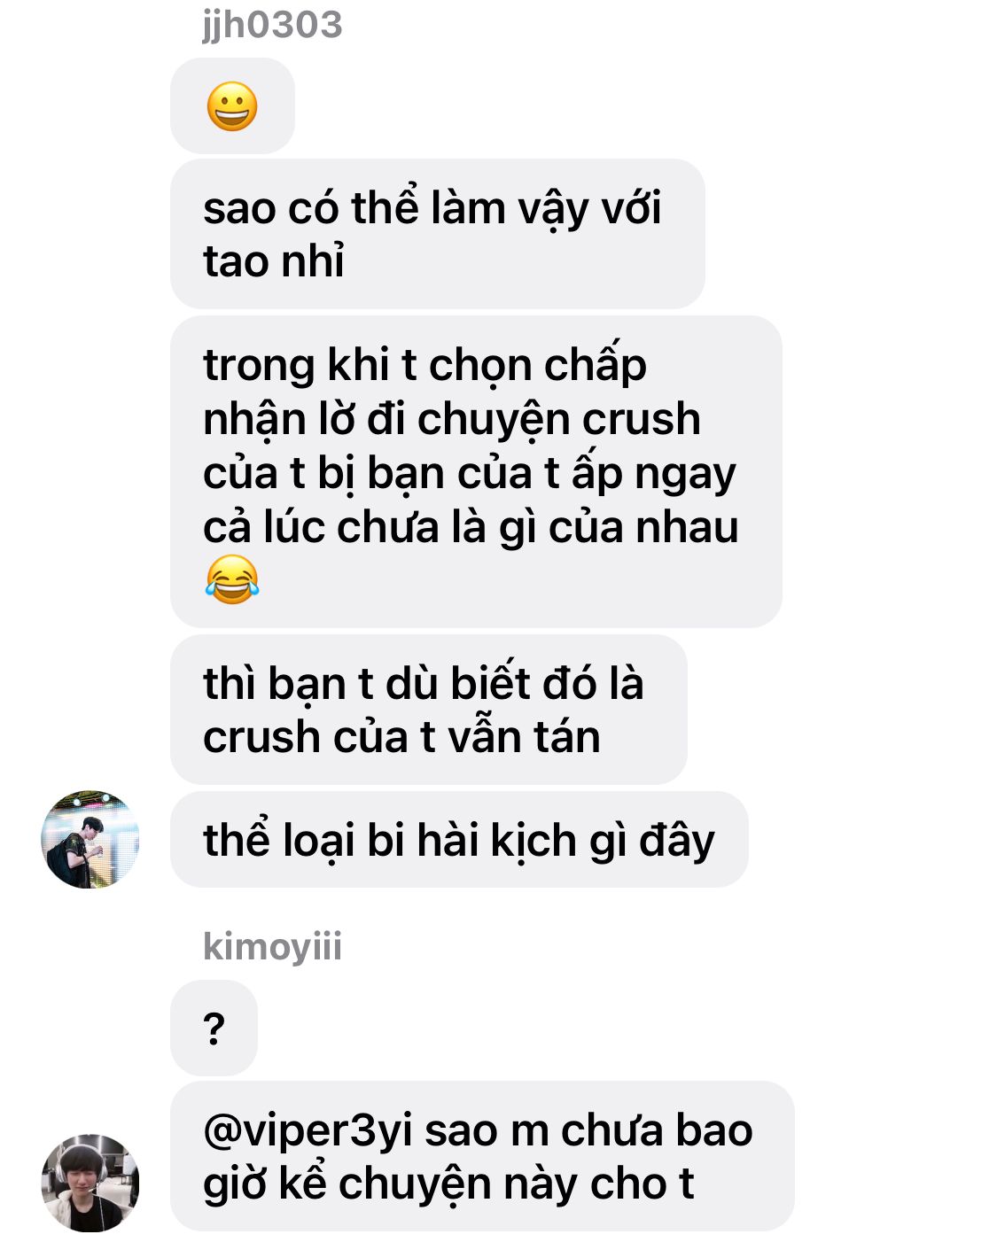
Task: Click the text line "nhận lờ đi chuyện crush"
Action: pos(452,418)
